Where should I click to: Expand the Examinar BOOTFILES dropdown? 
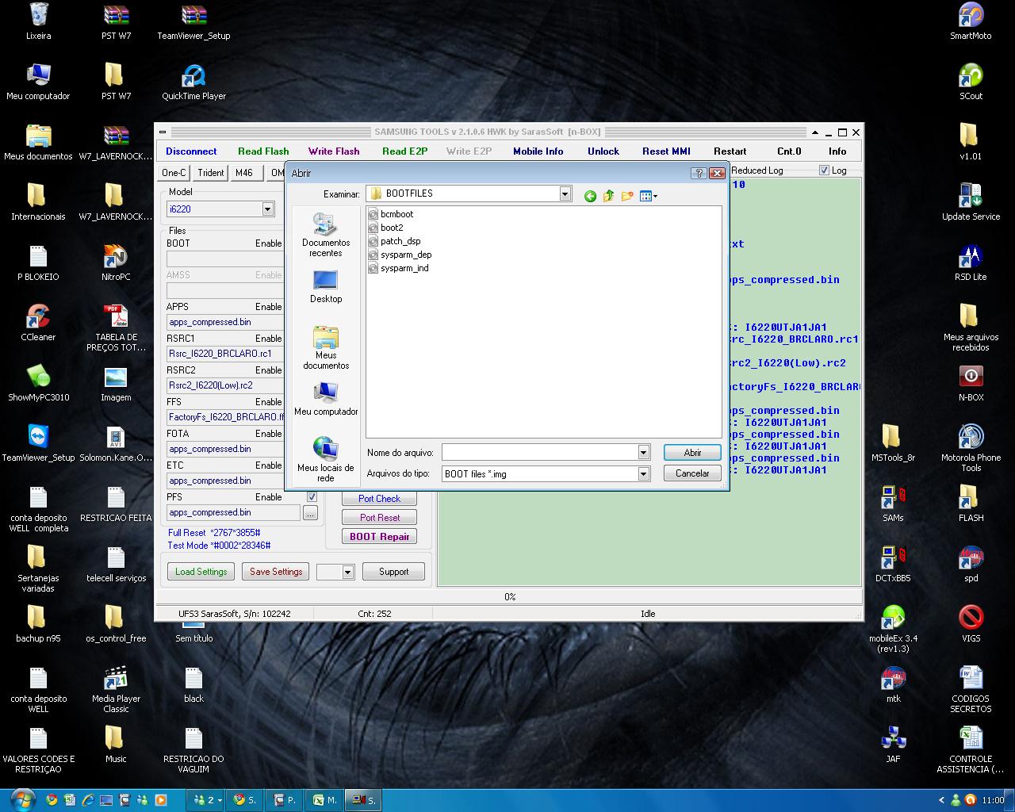pos(565,193)
